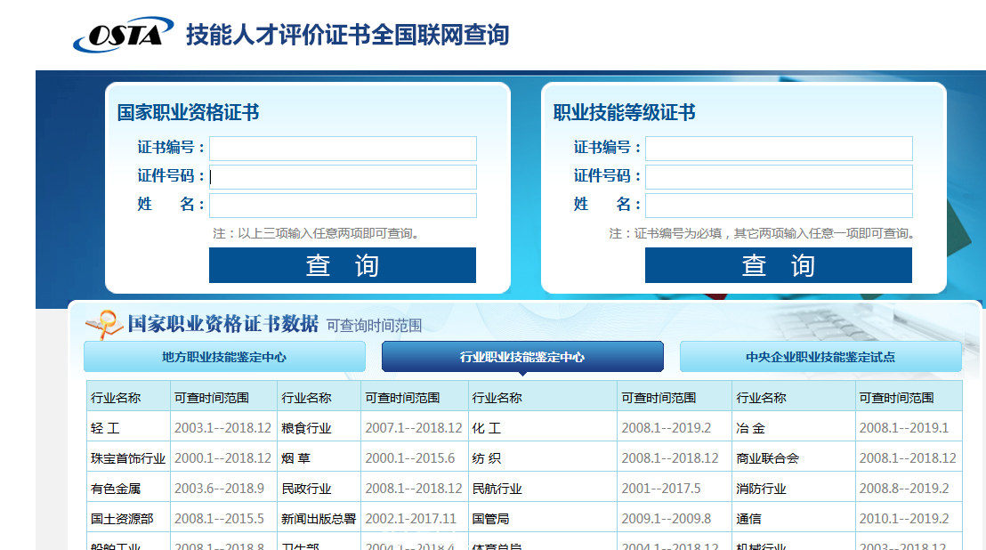
Task: Click table cell 新闻出版总署
Action: (319, 519)
